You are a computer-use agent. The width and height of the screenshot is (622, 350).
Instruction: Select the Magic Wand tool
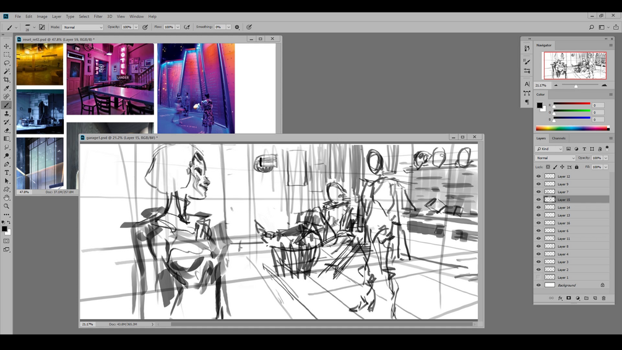click(x=7, y=71)
